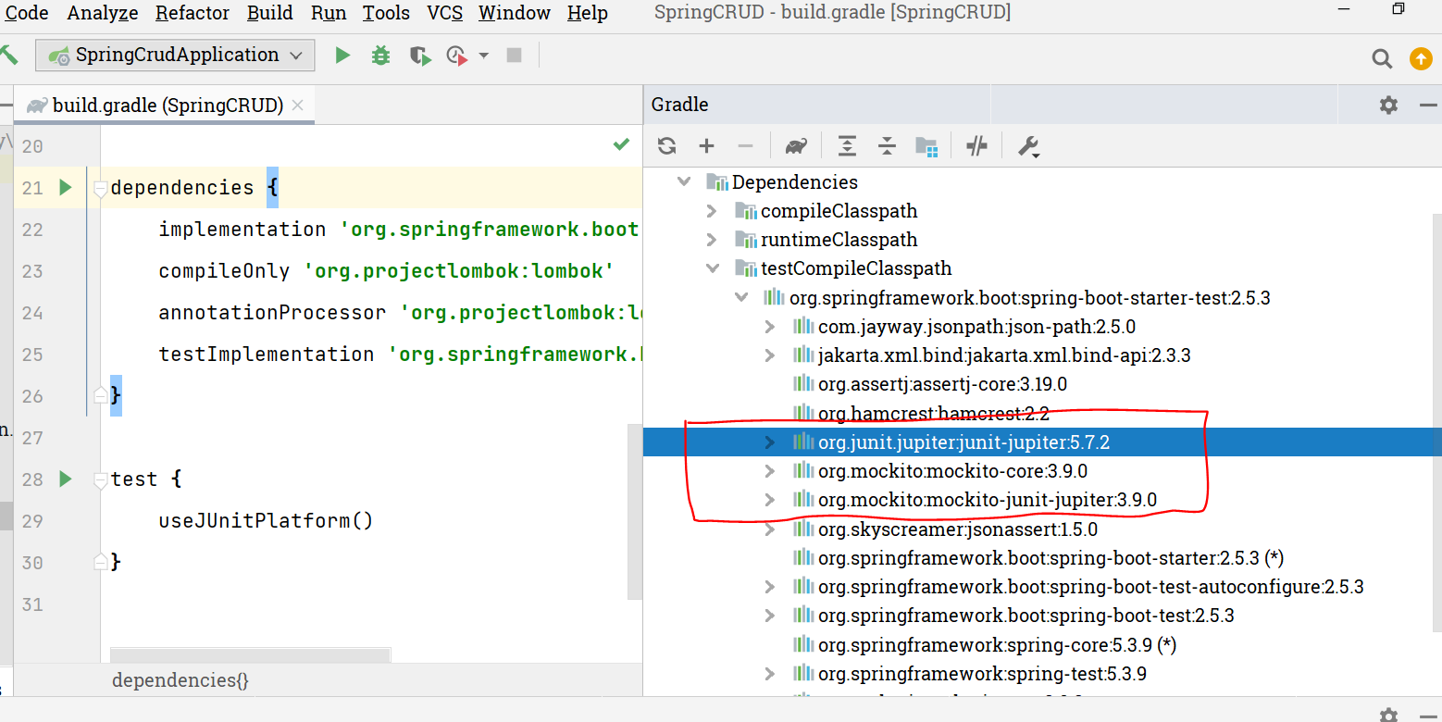Viewport: 1442px width, 722px height.
Task: Click the useJUnitPlatform() call in editor
Action: click(266, 520)
